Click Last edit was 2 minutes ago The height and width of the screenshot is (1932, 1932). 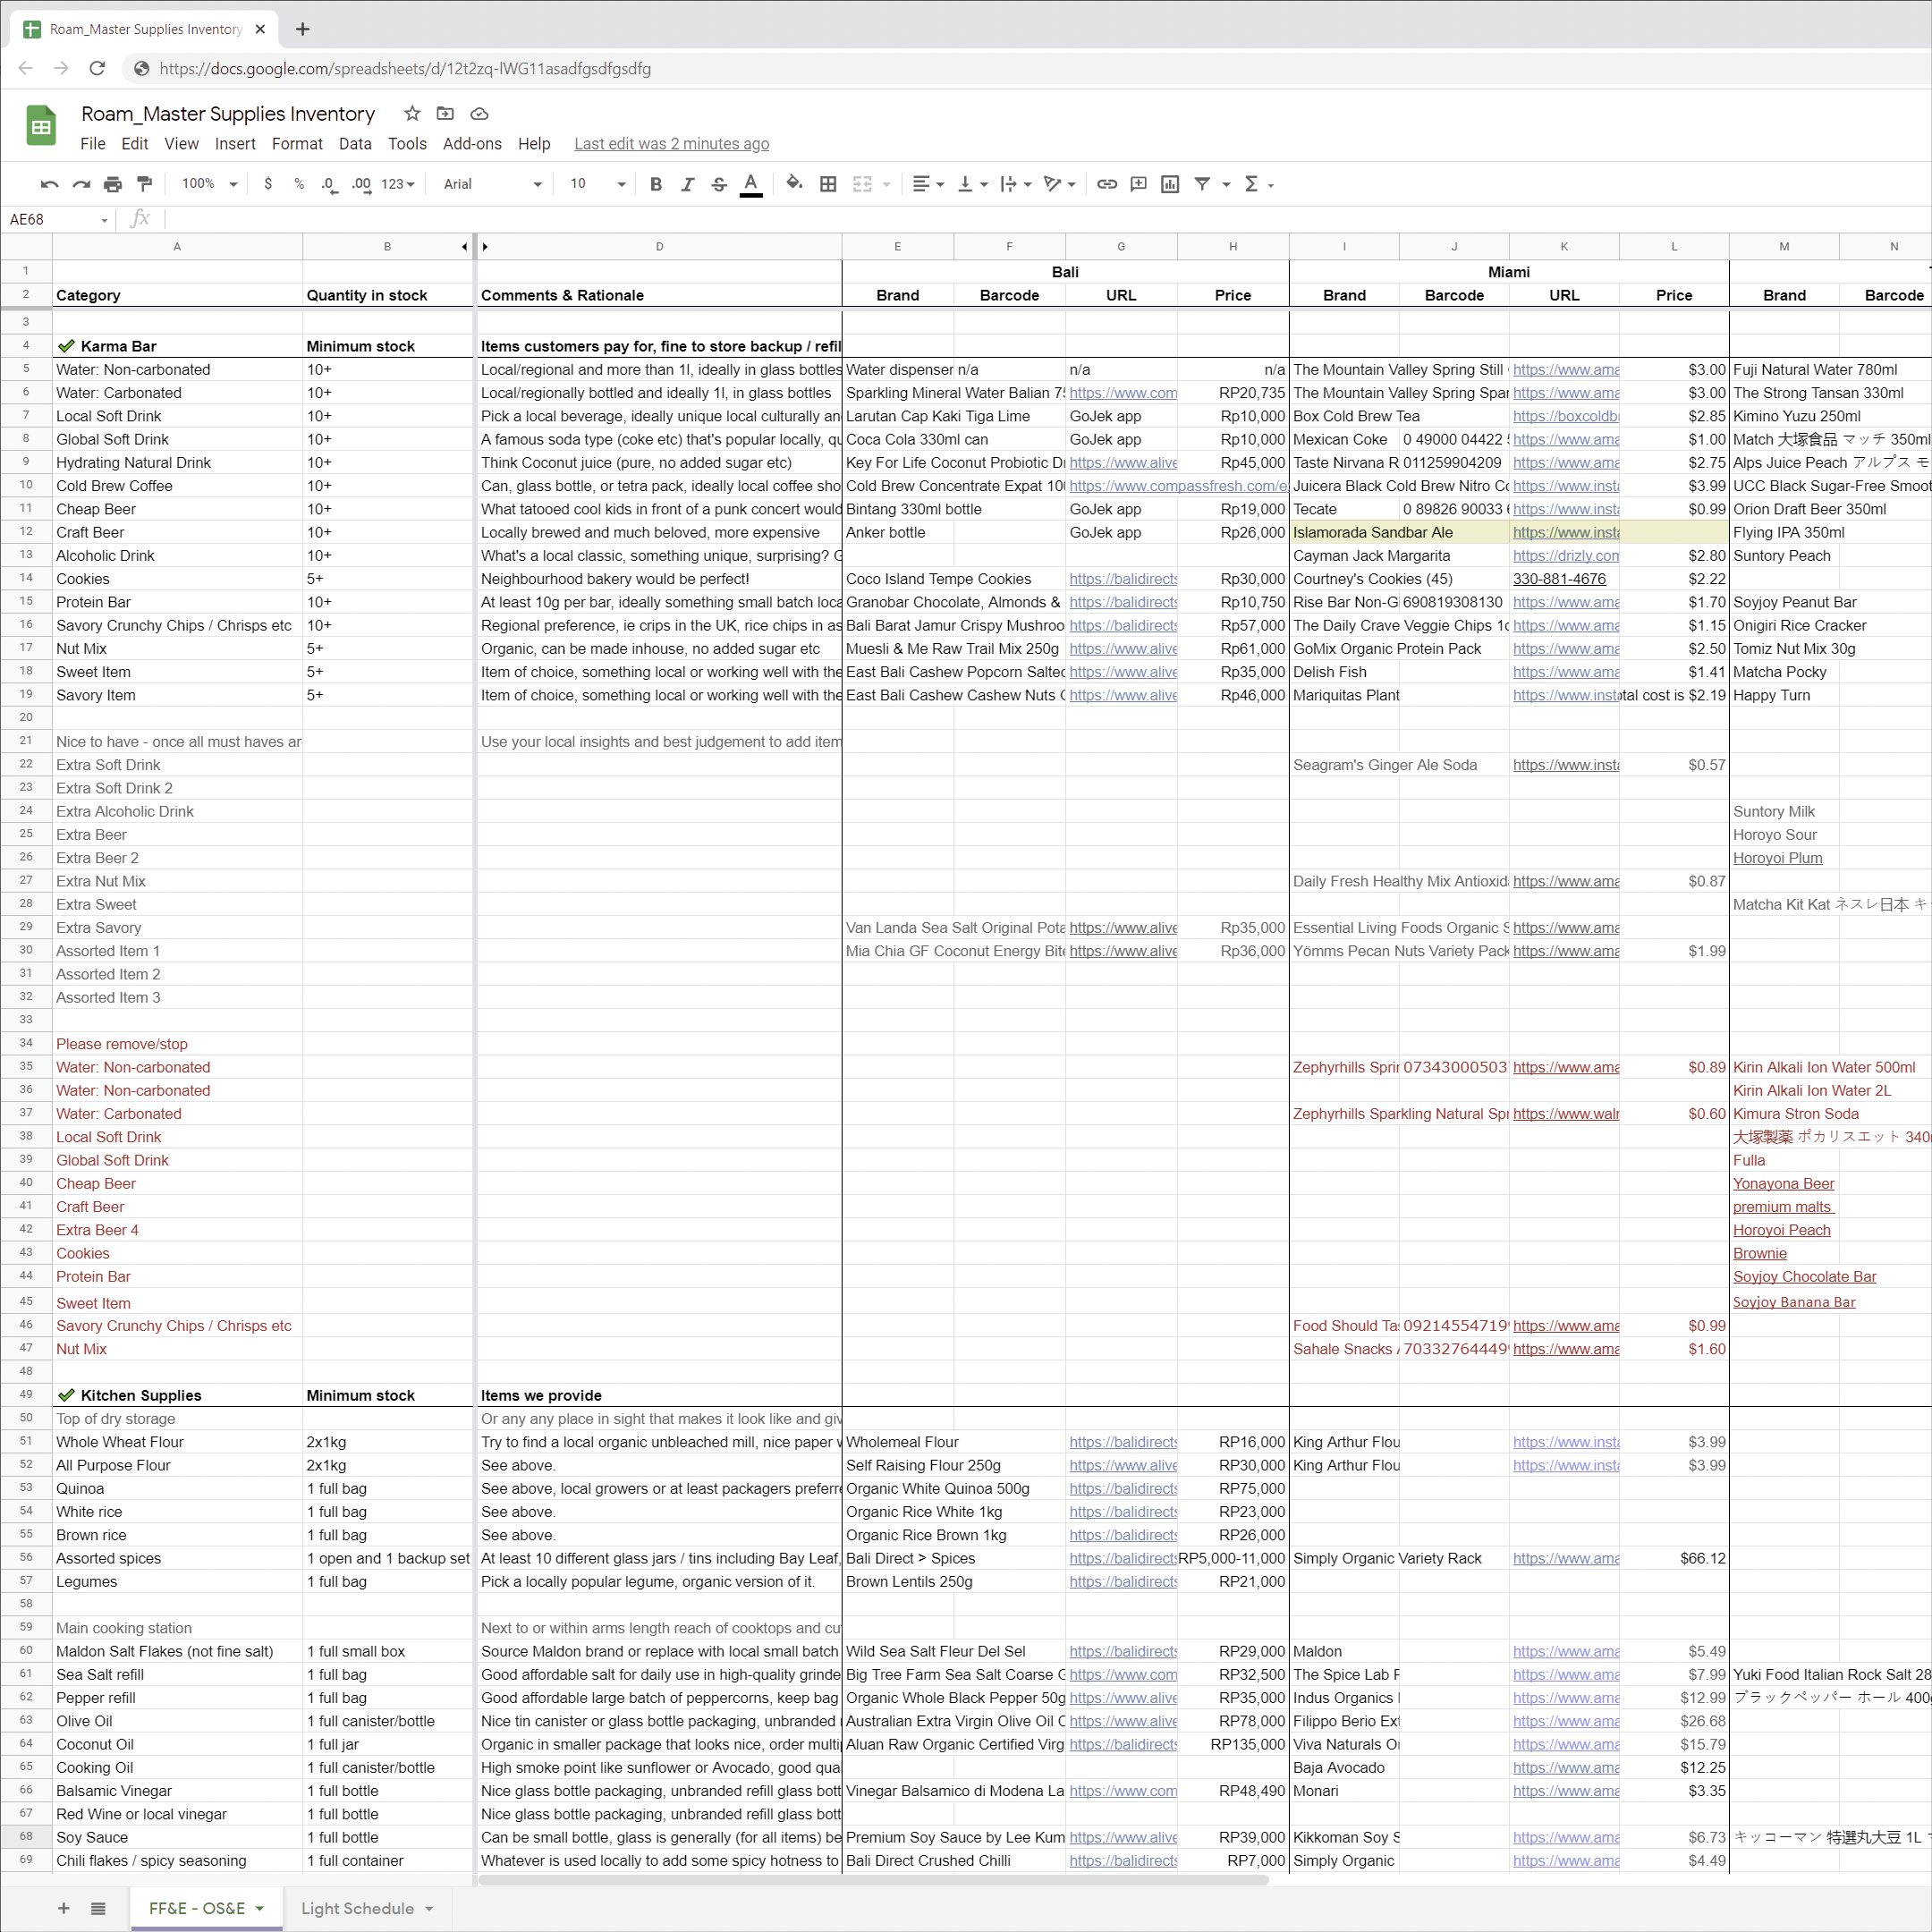click(x=671, y=144)
